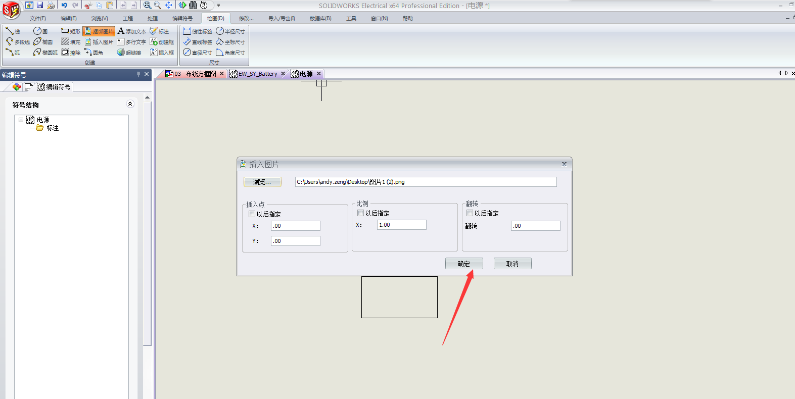This screenshot has height=399, width=795.
Task: Click the Hyperlink (超链接) tool
Action: click(x=129, y=53)
